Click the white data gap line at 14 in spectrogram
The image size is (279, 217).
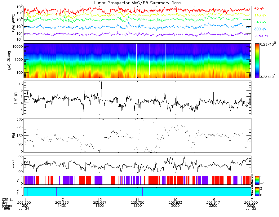[137, 61]
